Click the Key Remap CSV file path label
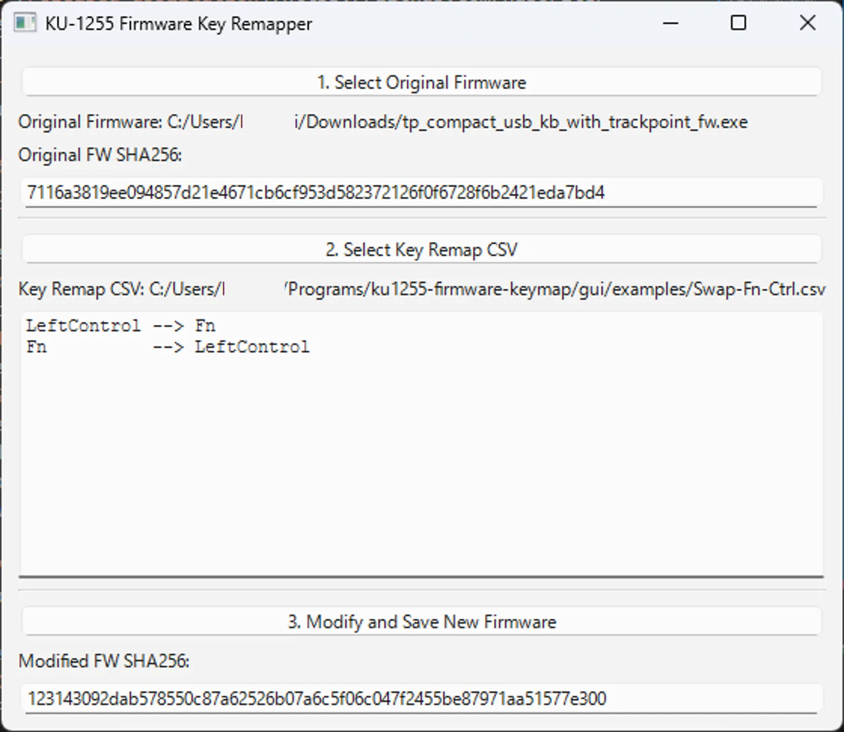 click(x=421, y=289)
